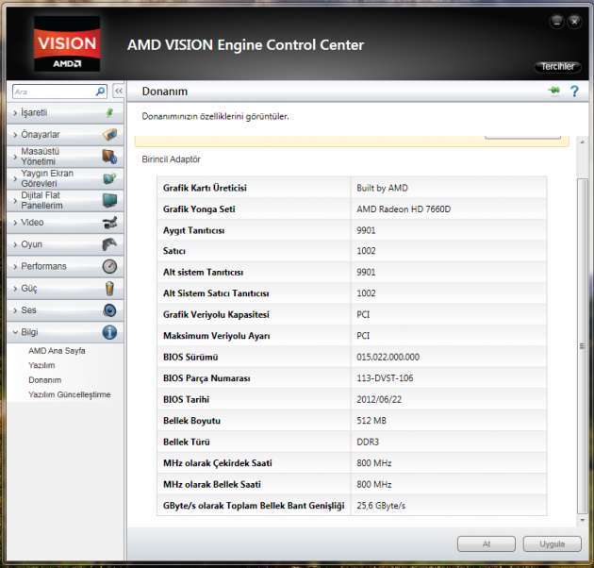594x568 pixels.
Task: Click the green pin icon near Help
Action: 553,92
